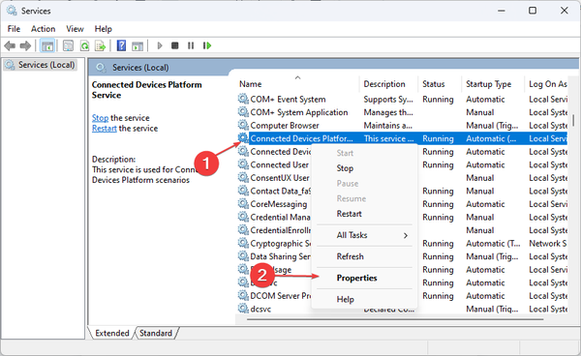Viewport: 581px width, 356px height.
Task: Restart the service with the green toolbar icon
Action: tap(207, 45)
